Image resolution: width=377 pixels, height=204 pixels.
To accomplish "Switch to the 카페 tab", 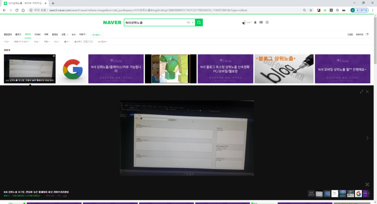I will pyautogui.click(x=46, y=35).
